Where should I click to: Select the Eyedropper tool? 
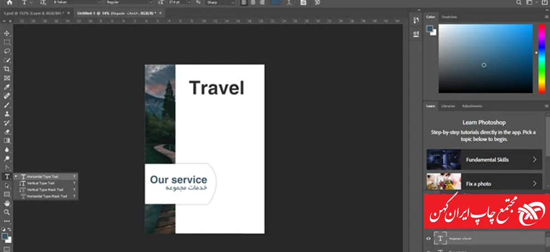click(7, 87)
